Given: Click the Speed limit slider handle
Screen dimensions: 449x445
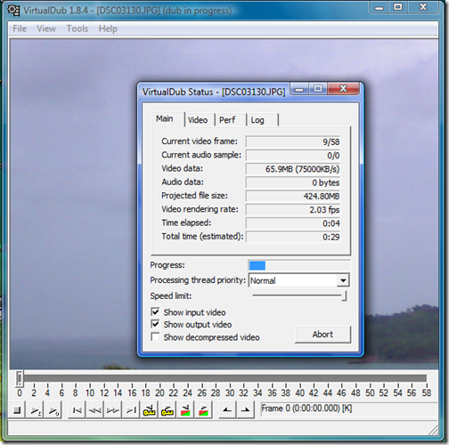Looking at the screenshot, I should click(x=344, y=295).
